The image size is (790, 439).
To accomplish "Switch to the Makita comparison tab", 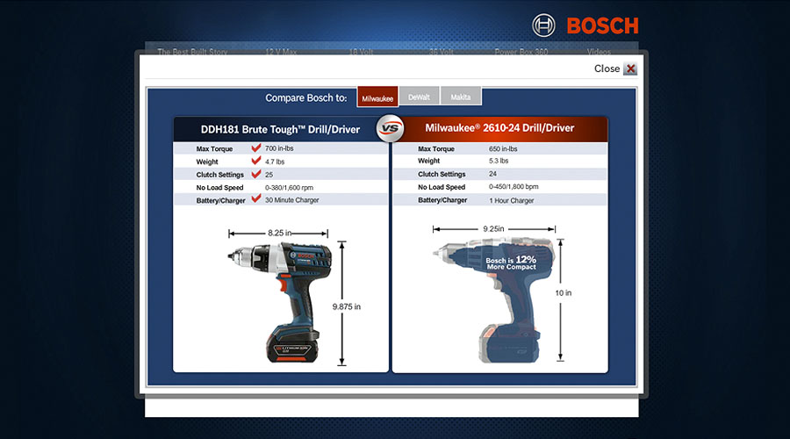I will 461,97.
